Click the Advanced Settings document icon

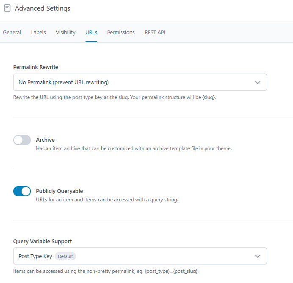click(x=7, y=8)
